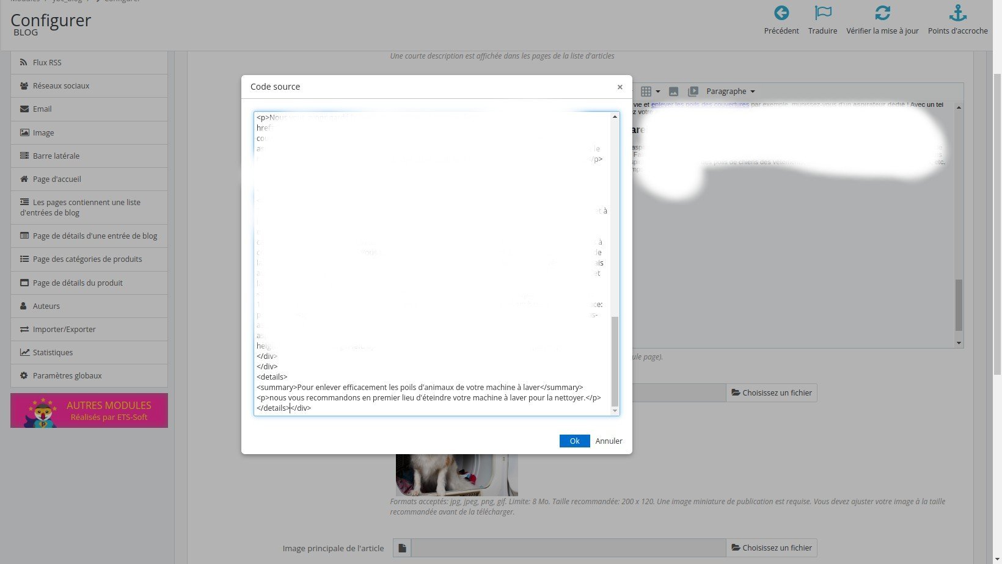Open the table insert dropdown in toolbar
The height and width of the screenshot is (564, 1002).
(650, 92)
